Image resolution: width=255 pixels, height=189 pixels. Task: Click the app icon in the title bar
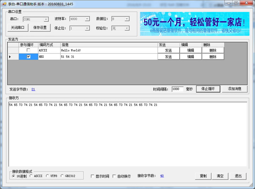[x=4, y=3]
